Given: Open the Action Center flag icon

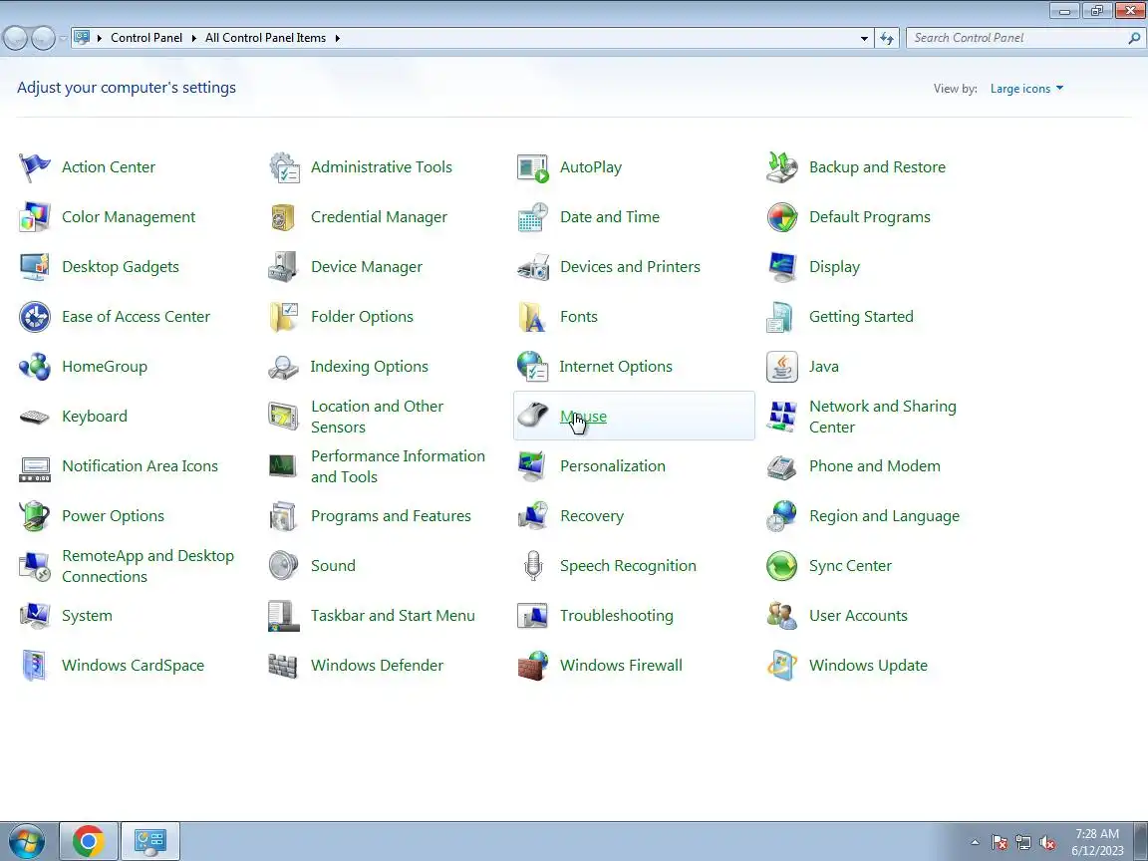Looking at the screenshot, I should [x=35, y=167].
